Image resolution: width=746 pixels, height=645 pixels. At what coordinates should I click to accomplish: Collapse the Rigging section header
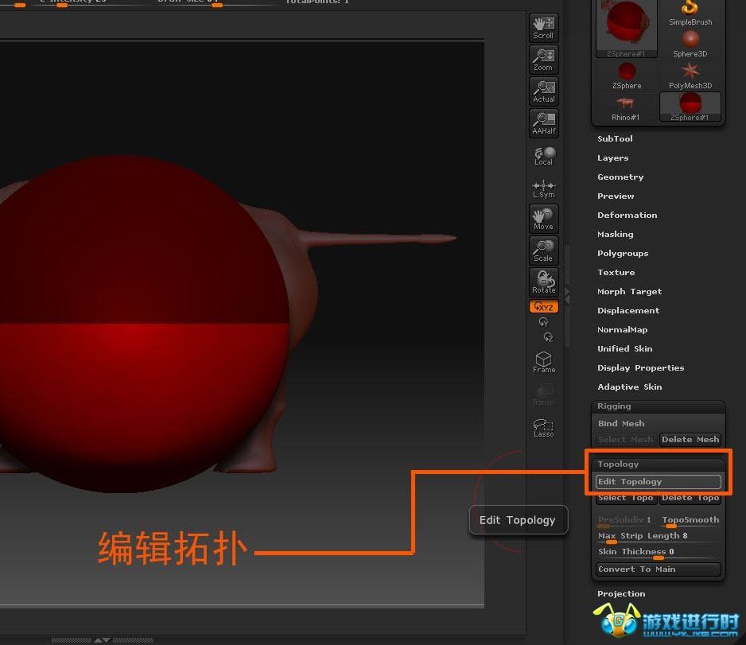tap(658, 406)
